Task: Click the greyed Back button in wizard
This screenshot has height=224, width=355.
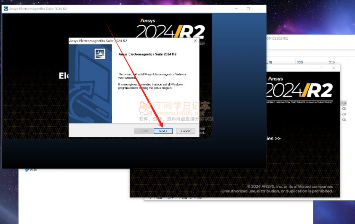Action: click(144, 131)
